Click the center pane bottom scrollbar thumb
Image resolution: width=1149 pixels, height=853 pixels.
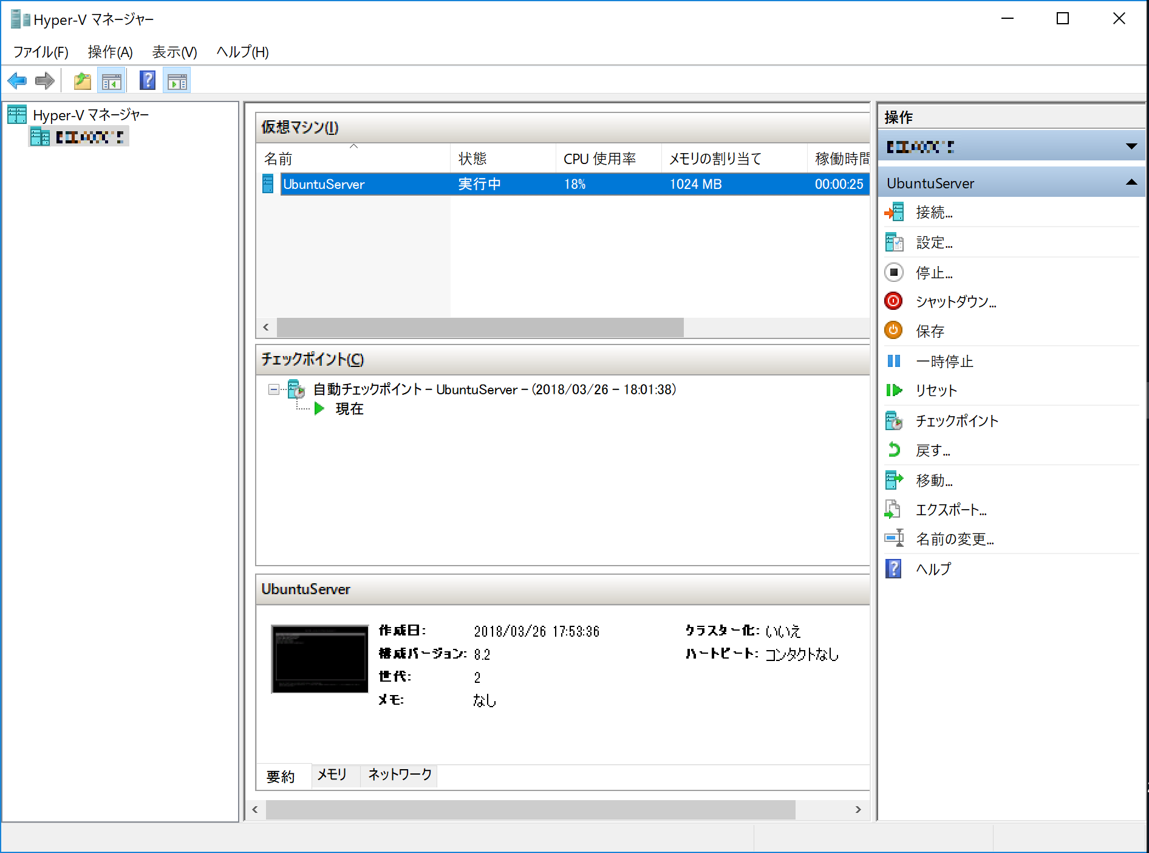click(x=530, y=809)
